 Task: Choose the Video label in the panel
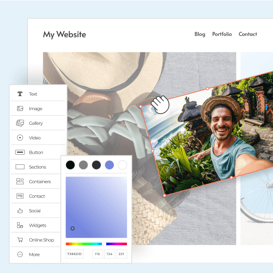(x=35, y=138)
